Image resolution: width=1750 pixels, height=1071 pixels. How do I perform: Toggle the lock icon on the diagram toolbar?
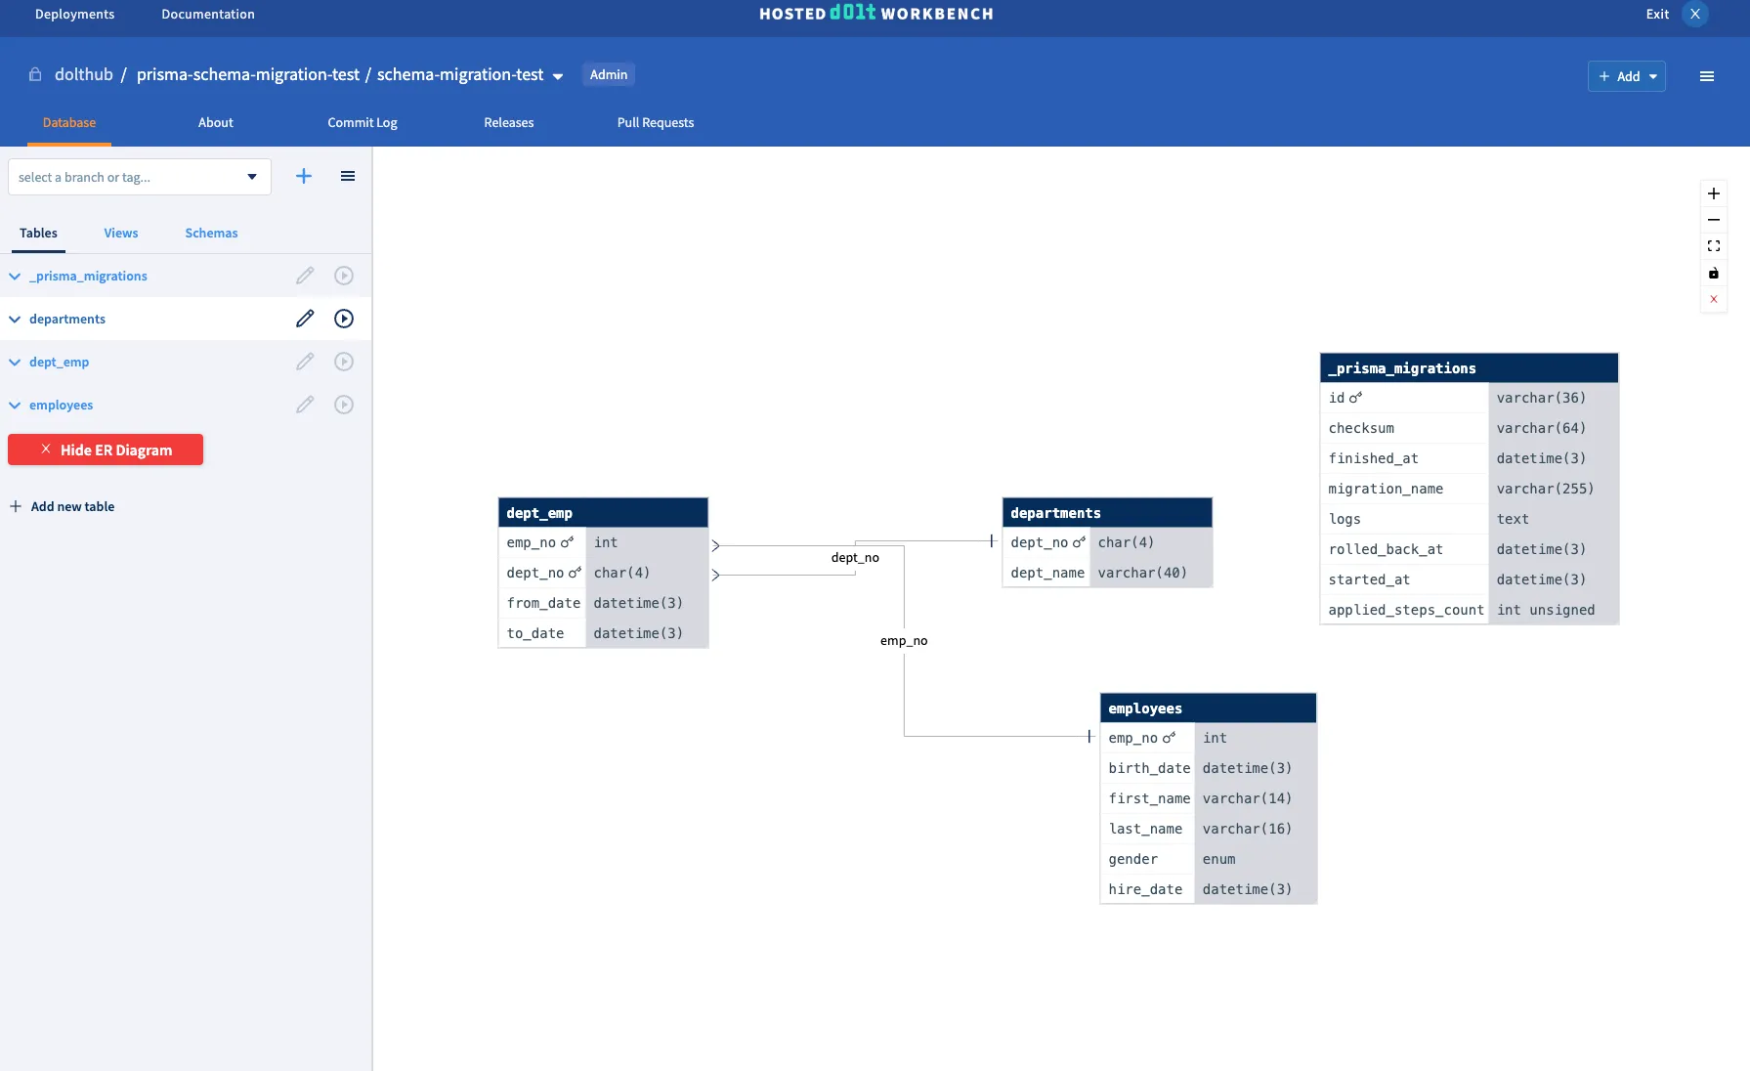tap(1713, 275)
